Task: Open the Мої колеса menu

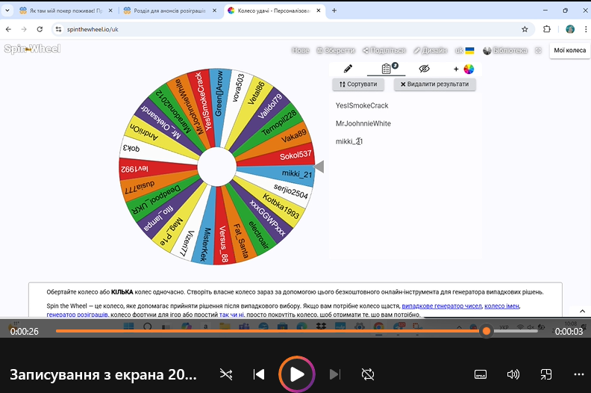Action: coord(569,51)
